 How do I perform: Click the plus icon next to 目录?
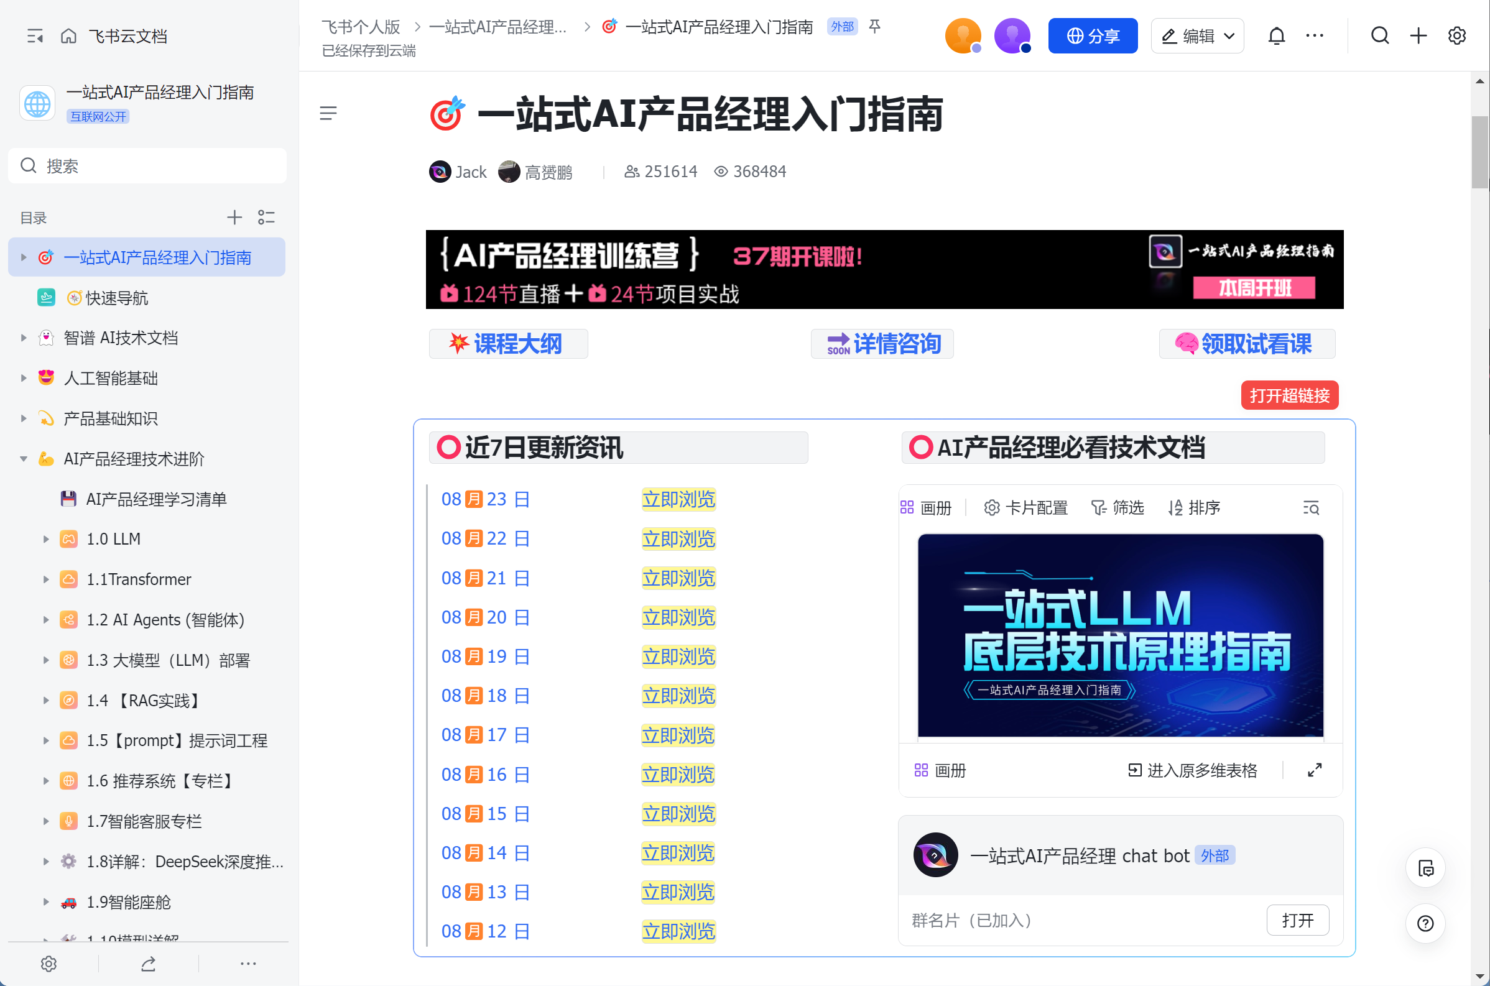click(x=234, y=218)
